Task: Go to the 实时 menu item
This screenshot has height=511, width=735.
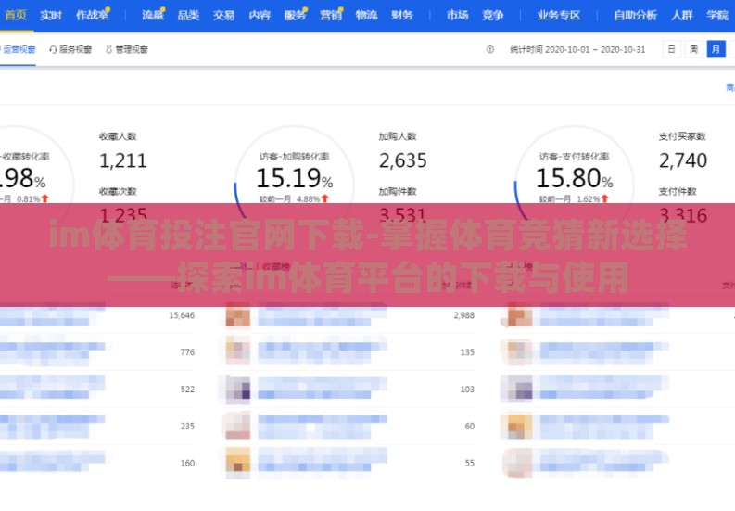Action: point(51,15)
